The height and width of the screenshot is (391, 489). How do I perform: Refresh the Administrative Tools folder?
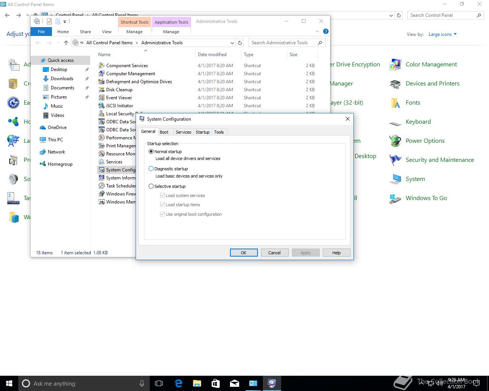point(240,43)
